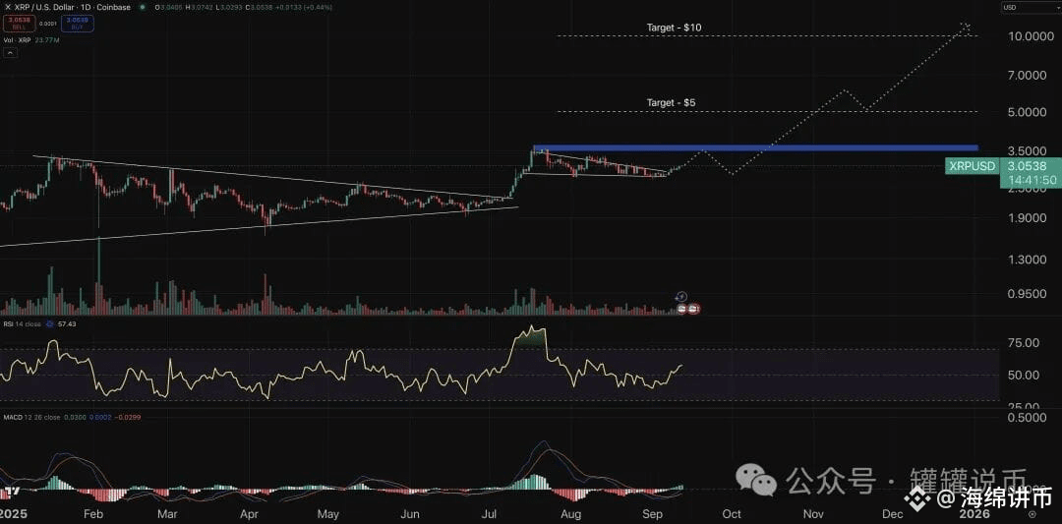Click the 23.77M volume value
This screenshot has width=1062, height=524.
(x=47, y=40)
